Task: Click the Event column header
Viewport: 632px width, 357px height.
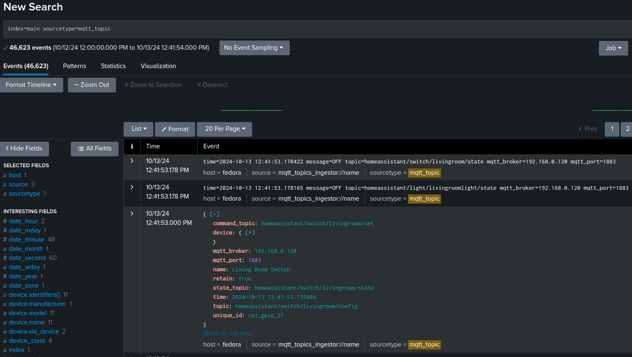Action: click(211, 146)
